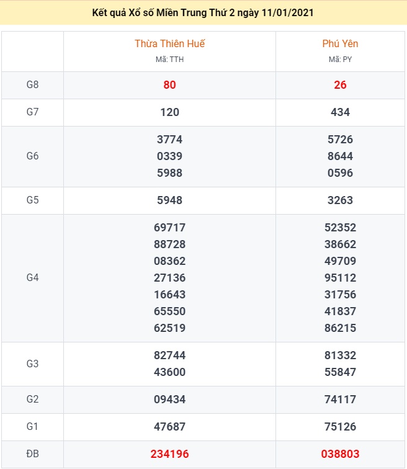The height and width of the screenshot is (469, 407).
Task: Open the Phú Yên province heading
Action: (x=340, y=44)
